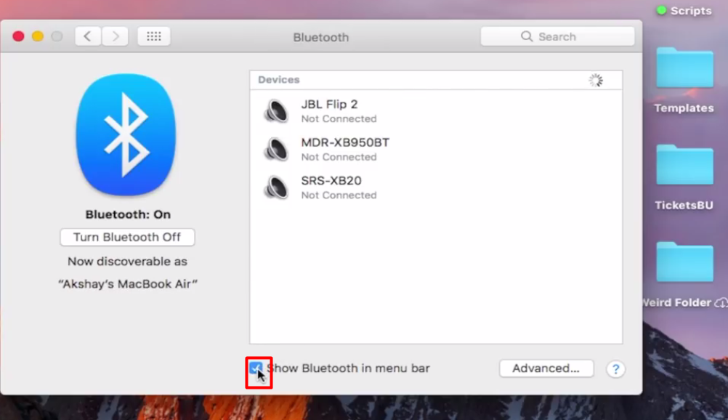Minimize the Bluetooth window with yellow button
Viewport: 728px width, 420px height.
tap(38, 36)
